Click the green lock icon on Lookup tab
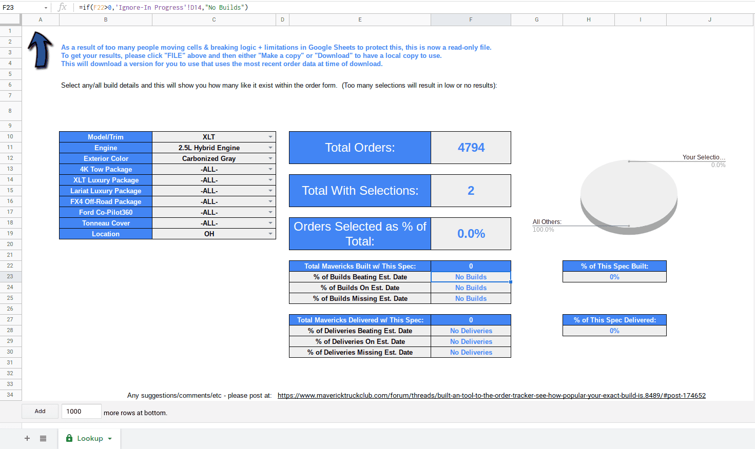Image resolution: width=755 pixels, height=449 pixels. tap(69, 438)
